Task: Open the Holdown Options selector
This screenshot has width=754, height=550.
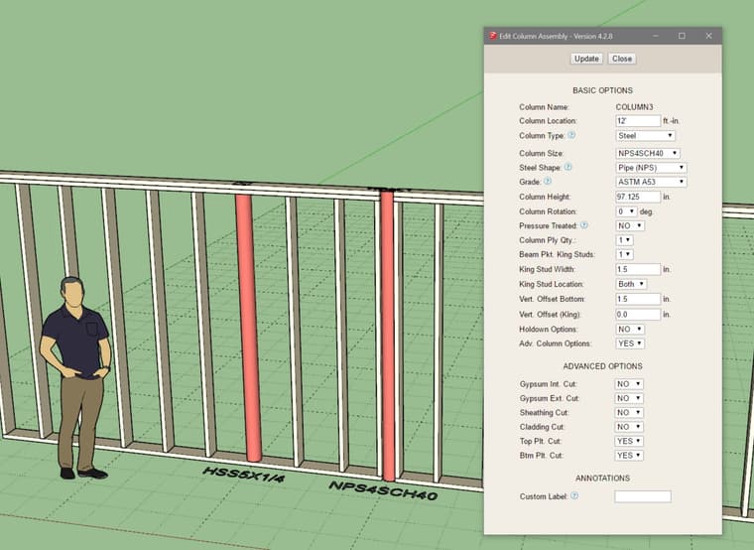Action: pos(630,329)
